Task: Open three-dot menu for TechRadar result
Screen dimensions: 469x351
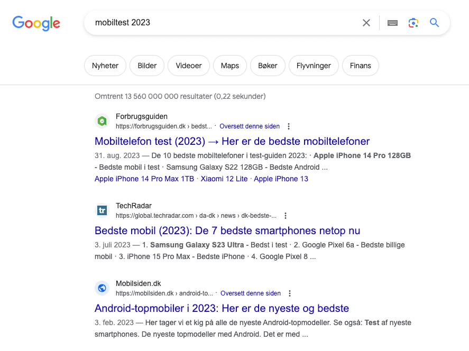Action: [286, 216]
